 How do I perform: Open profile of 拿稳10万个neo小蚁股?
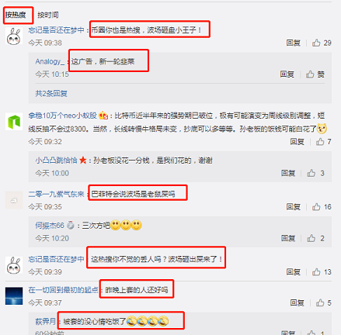pos(62,116)
